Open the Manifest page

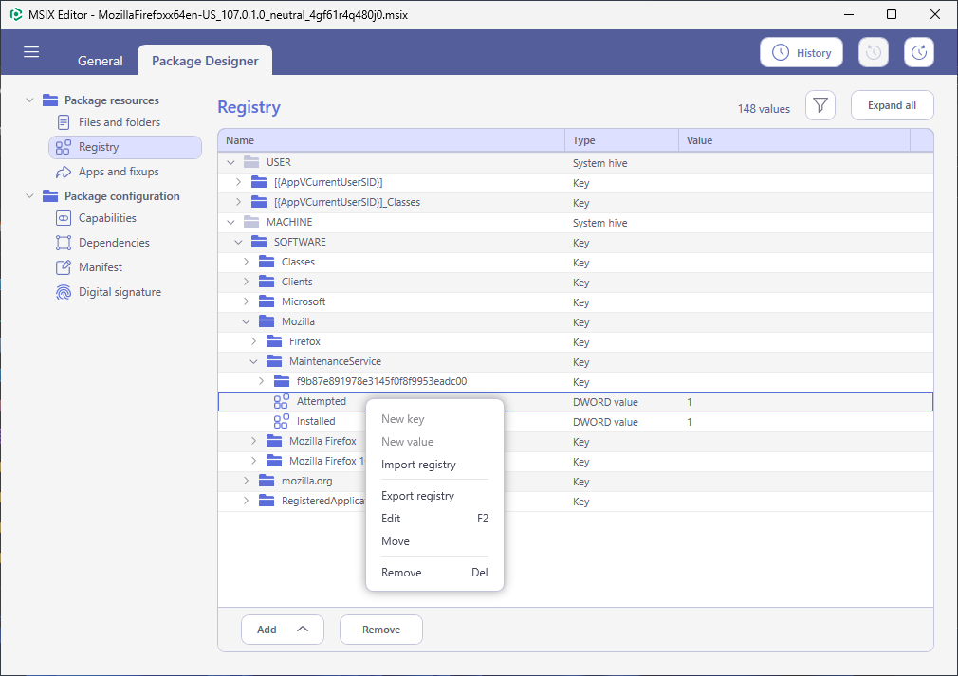[101, 267]
